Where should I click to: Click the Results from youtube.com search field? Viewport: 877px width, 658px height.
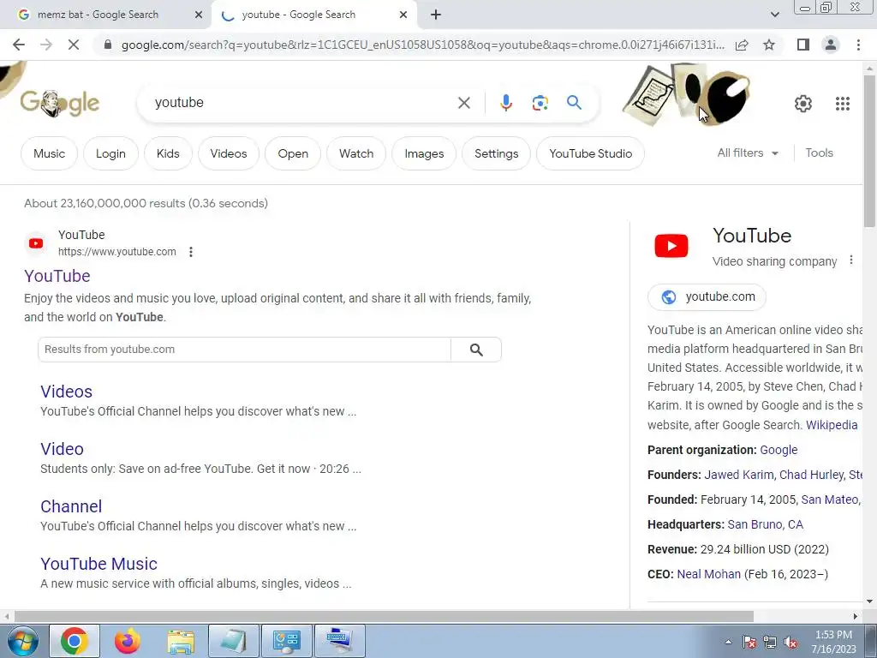click(x=244, y=350)
